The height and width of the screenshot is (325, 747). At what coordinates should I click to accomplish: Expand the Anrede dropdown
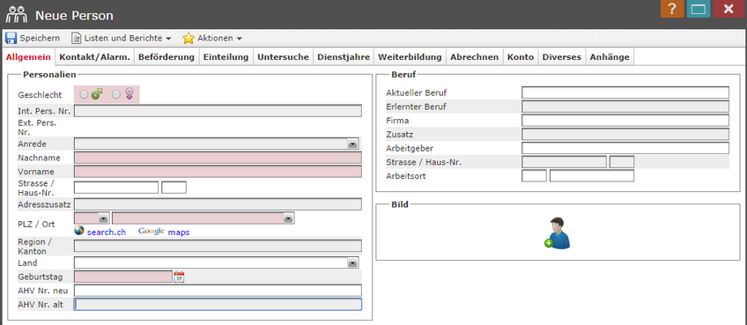[x=352, y=144]
